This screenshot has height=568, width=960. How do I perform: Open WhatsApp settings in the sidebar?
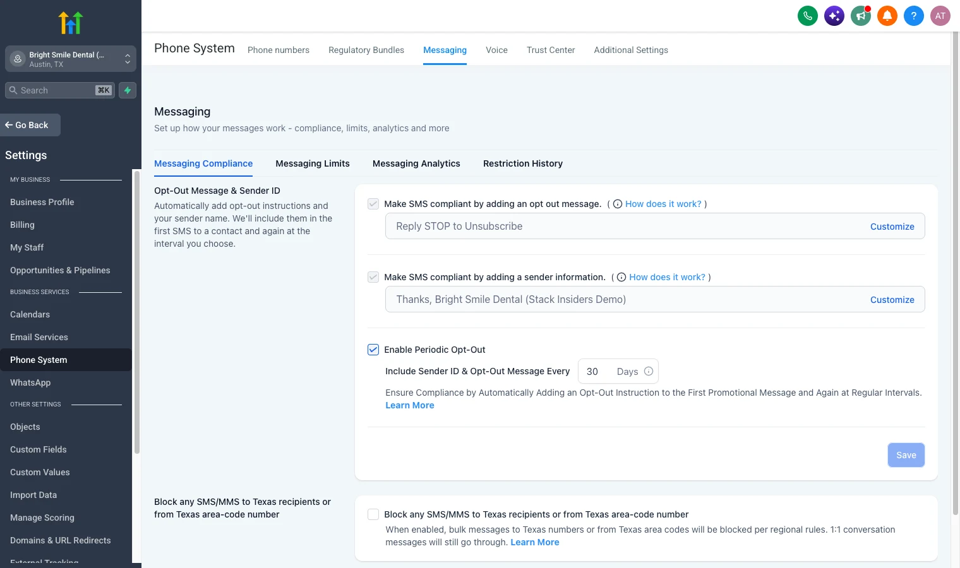[30, 382]
